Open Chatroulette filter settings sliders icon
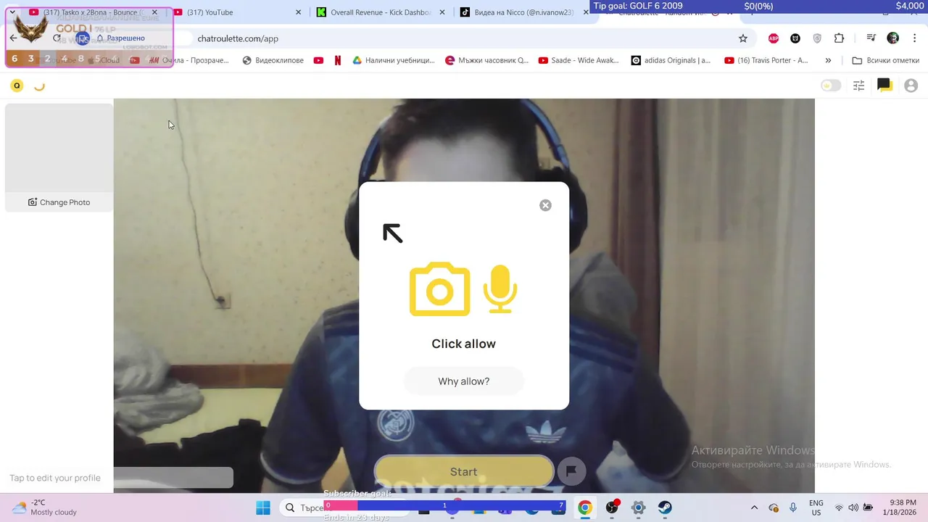Viewport: 928px width, 522px height. [859, 86]
